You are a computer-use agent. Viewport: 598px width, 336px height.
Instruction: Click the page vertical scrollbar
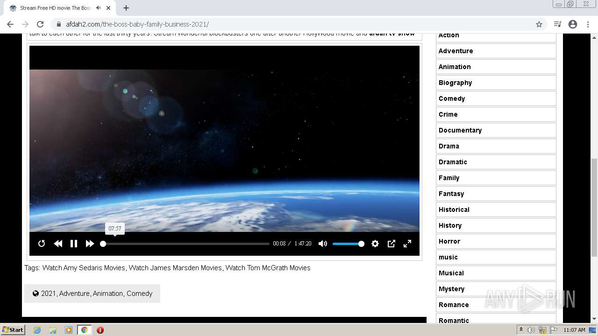(594, 208)
